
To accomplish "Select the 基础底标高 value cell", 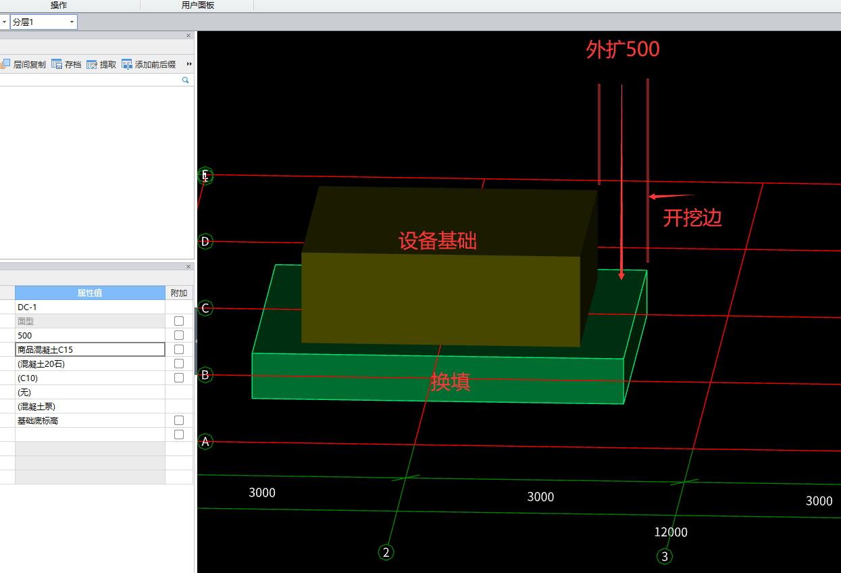I will [x=90, y=420].
